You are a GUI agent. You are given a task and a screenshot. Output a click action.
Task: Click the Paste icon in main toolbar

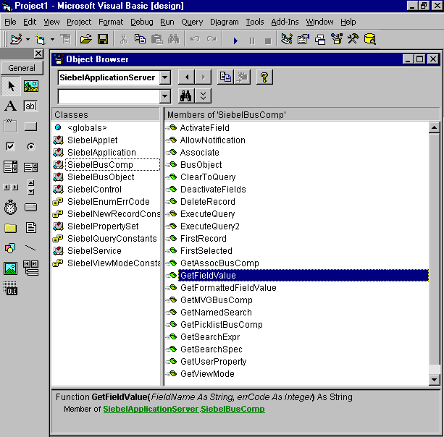156,39
